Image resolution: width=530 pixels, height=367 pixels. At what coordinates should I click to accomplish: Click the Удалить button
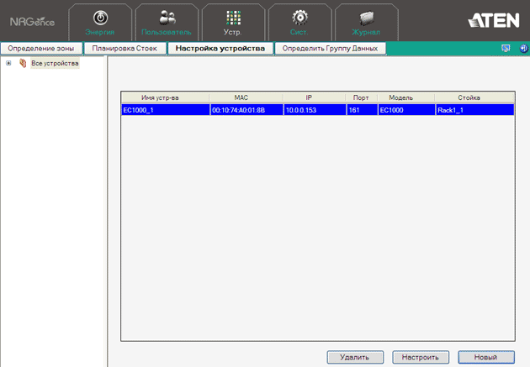[x=355, y=357]
